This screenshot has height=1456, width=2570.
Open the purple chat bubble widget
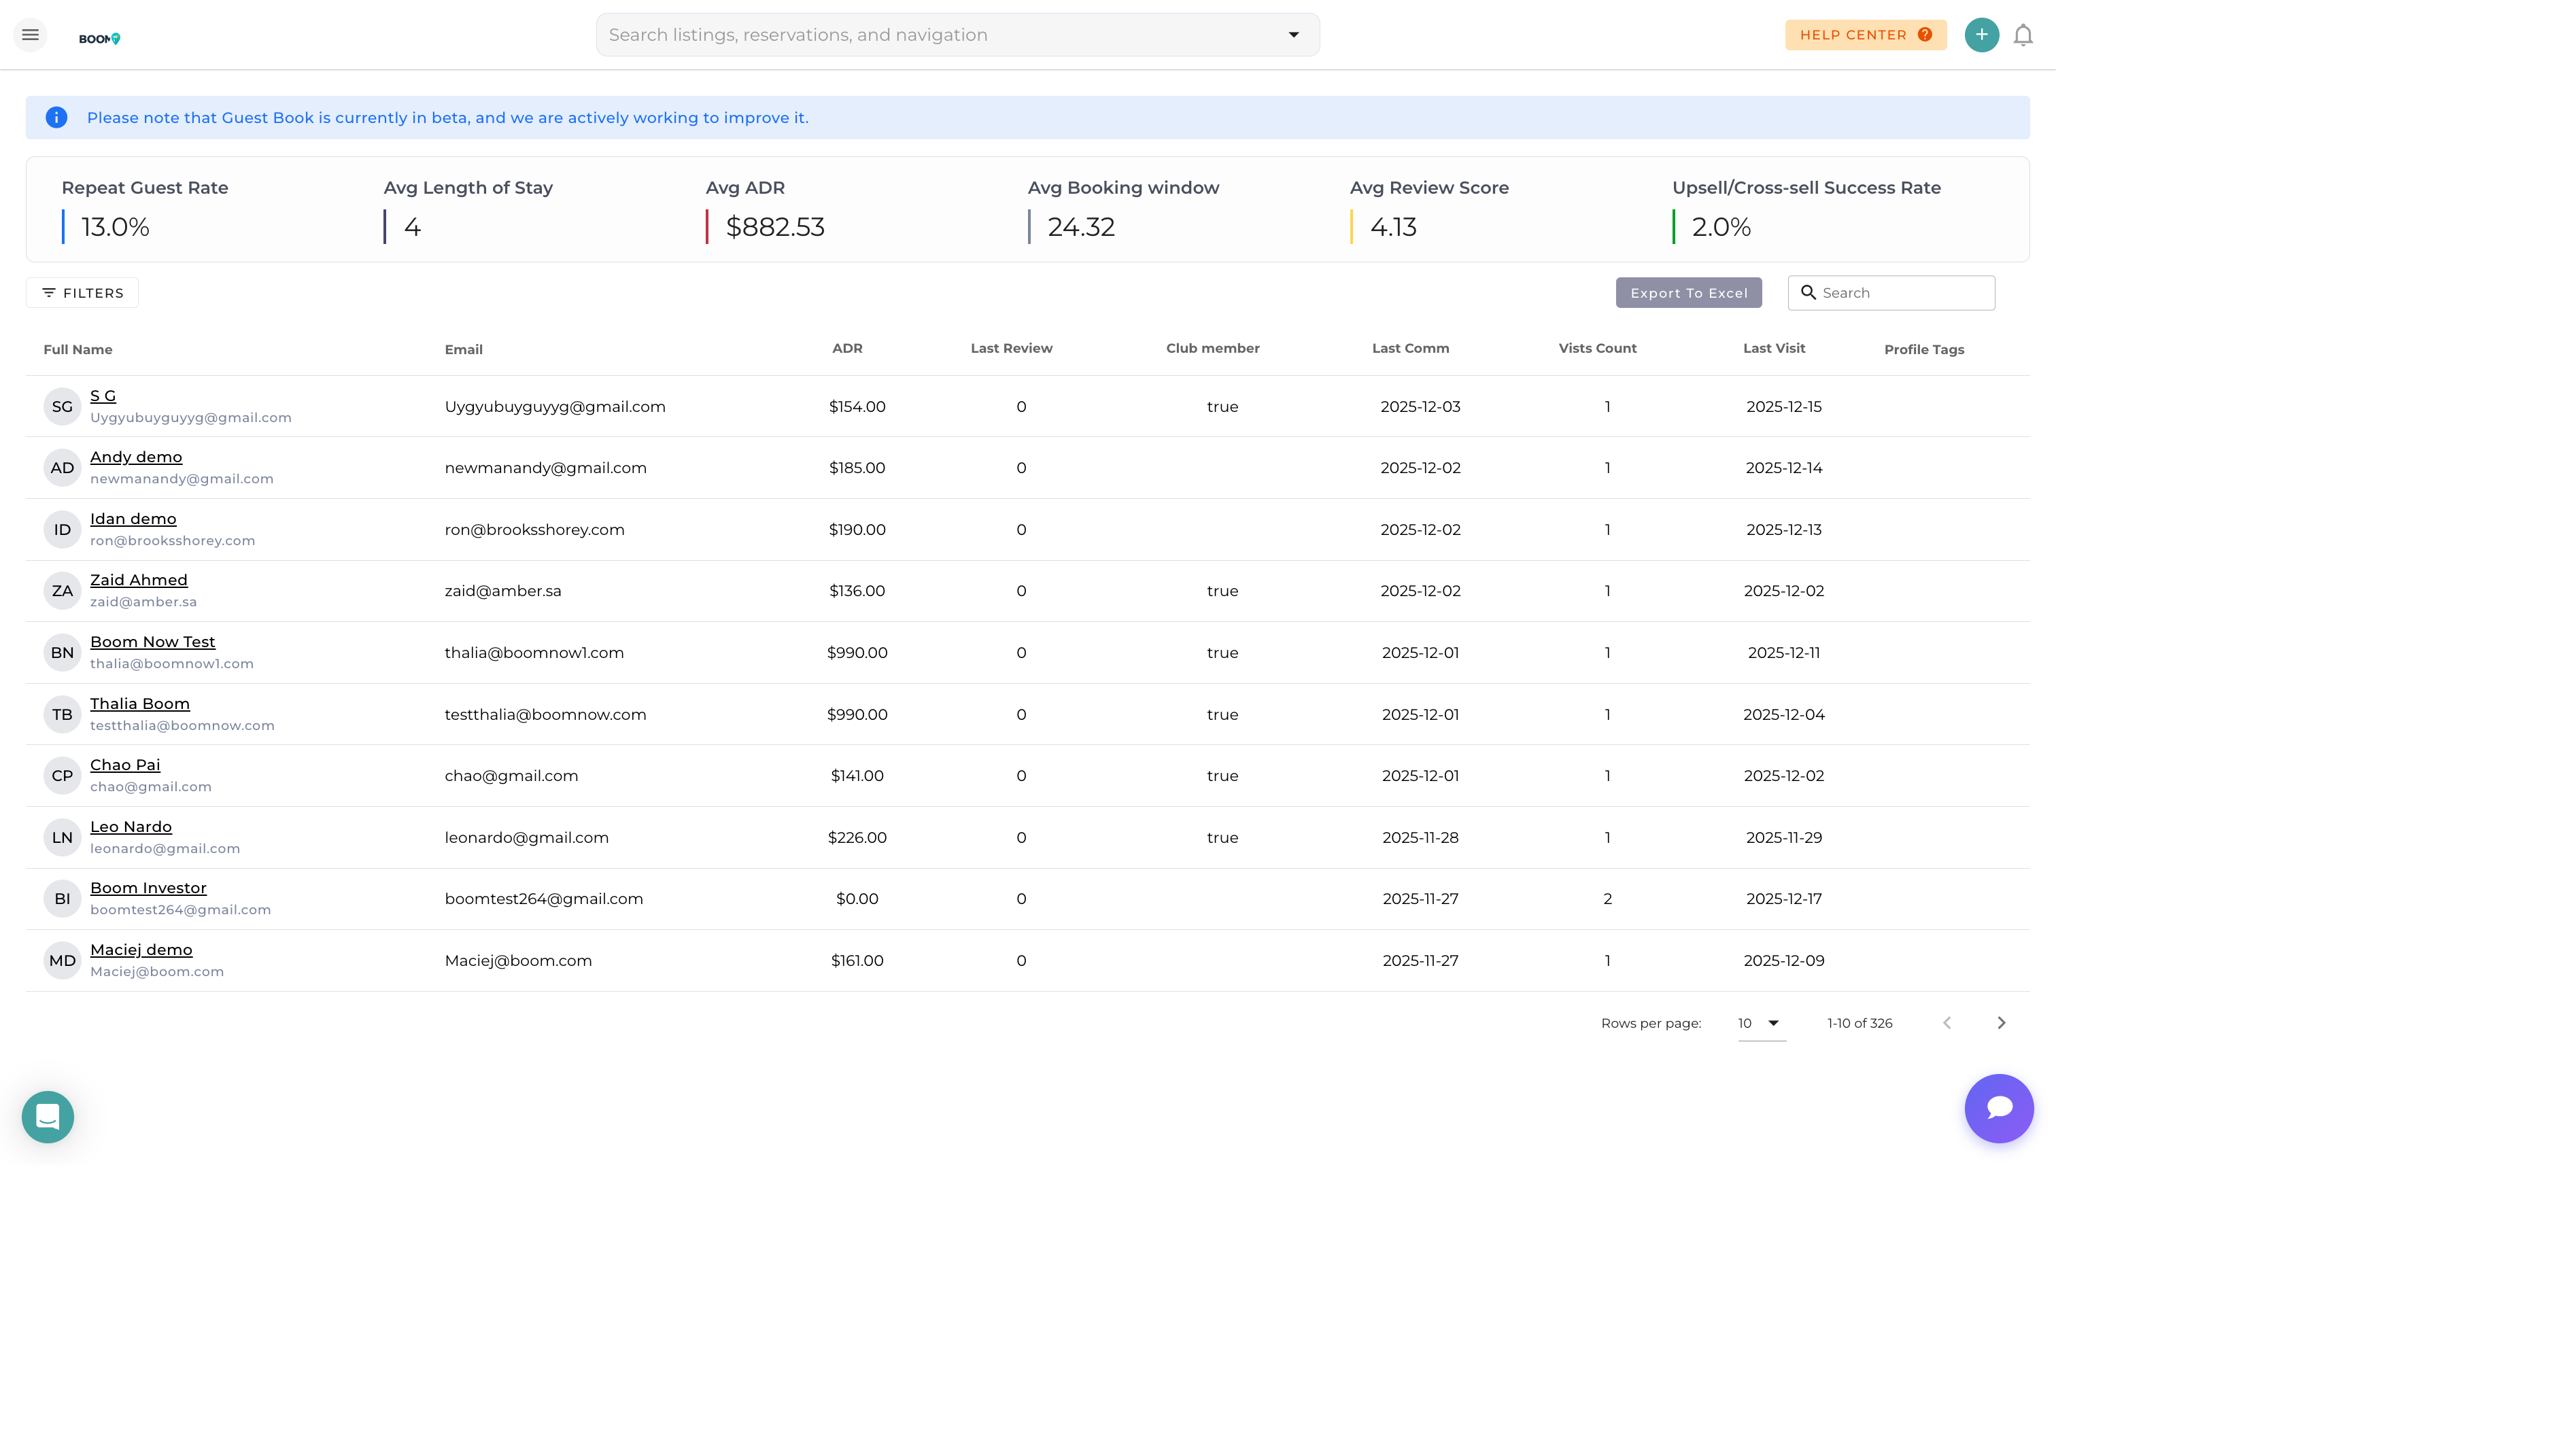pyautogui.click(x=1998, y=1108)
